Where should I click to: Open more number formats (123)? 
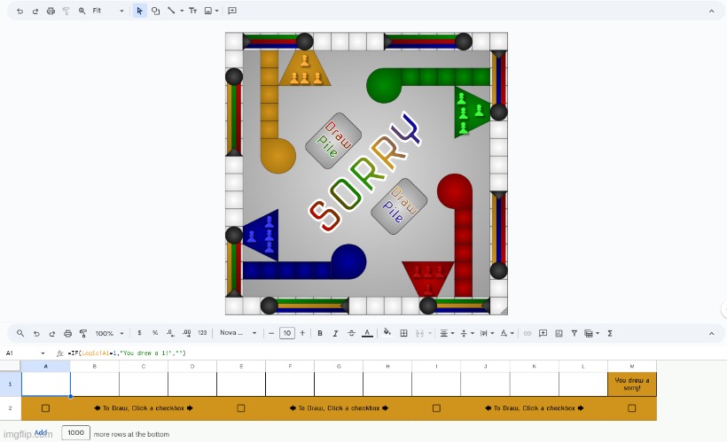[202, 333]
